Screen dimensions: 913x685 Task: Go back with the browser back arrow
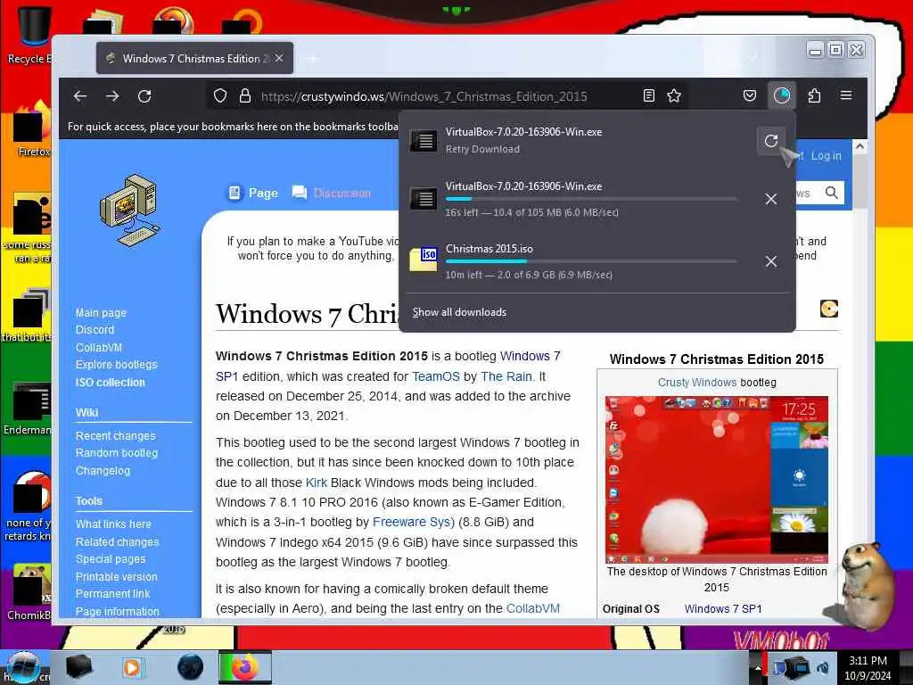tap(80, 96)
